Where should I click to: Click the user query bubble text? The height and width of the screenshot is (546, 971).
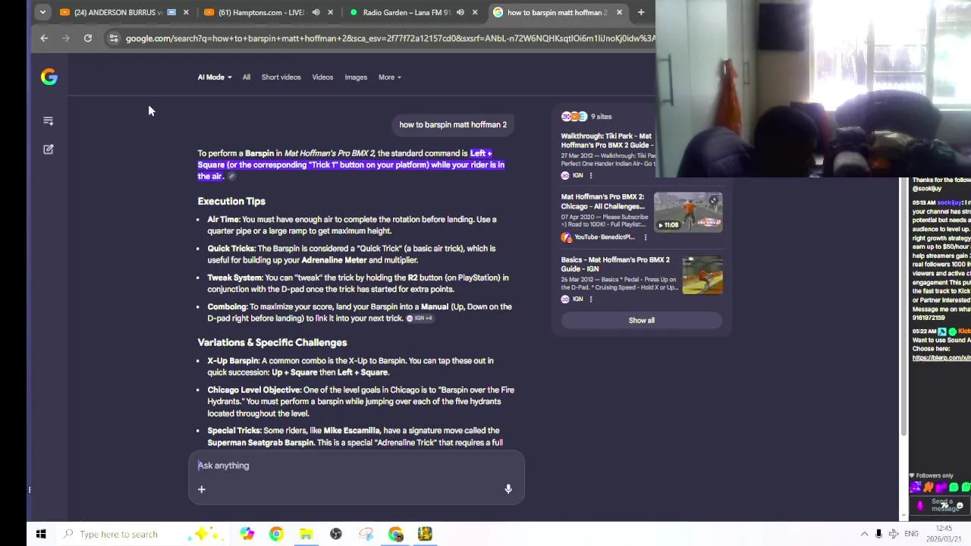click(x=453, y=124)
